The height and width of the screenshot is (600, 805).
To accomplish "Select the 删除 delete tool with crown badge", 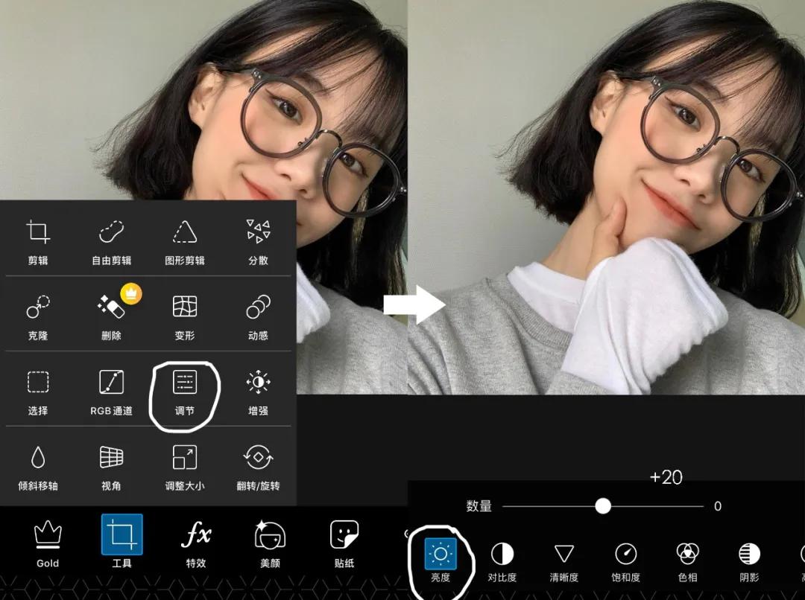I will tap(110, 316).
